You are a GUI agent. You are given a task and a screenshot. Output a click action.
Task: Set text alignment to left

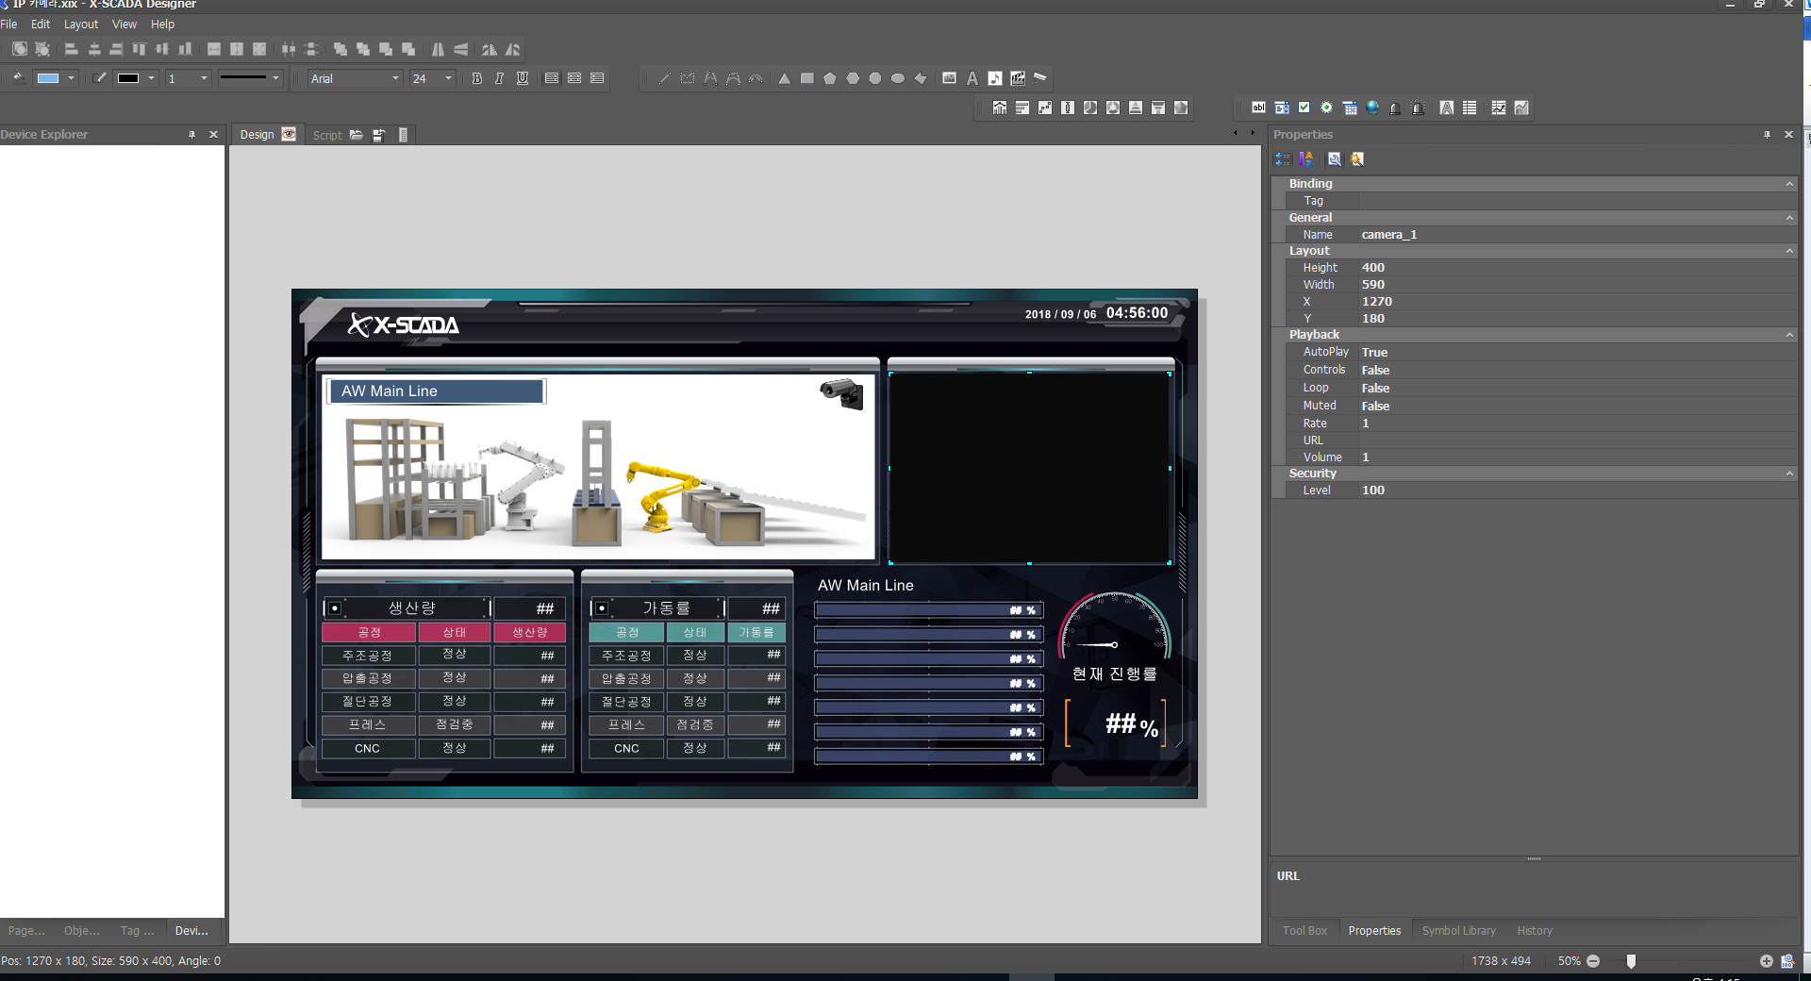click(x=551, y=78)
